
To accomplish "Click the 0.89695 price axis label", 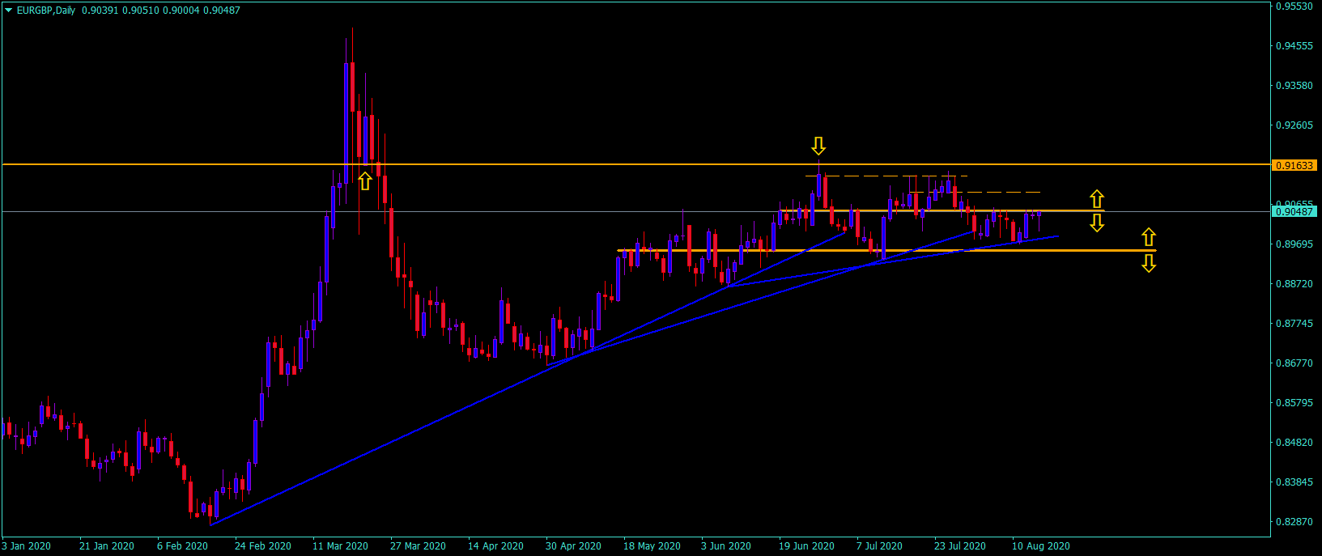I will 1294,244.
